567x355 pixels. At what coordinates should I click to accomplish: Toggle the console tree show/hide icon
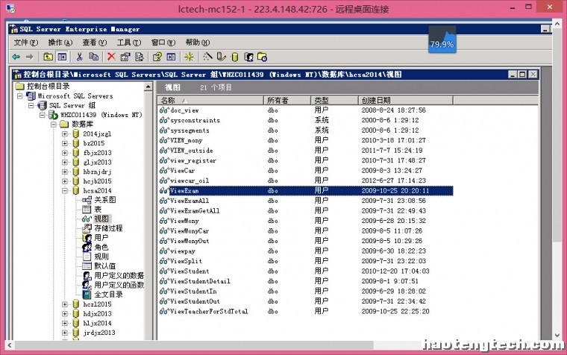click(62, 57)
